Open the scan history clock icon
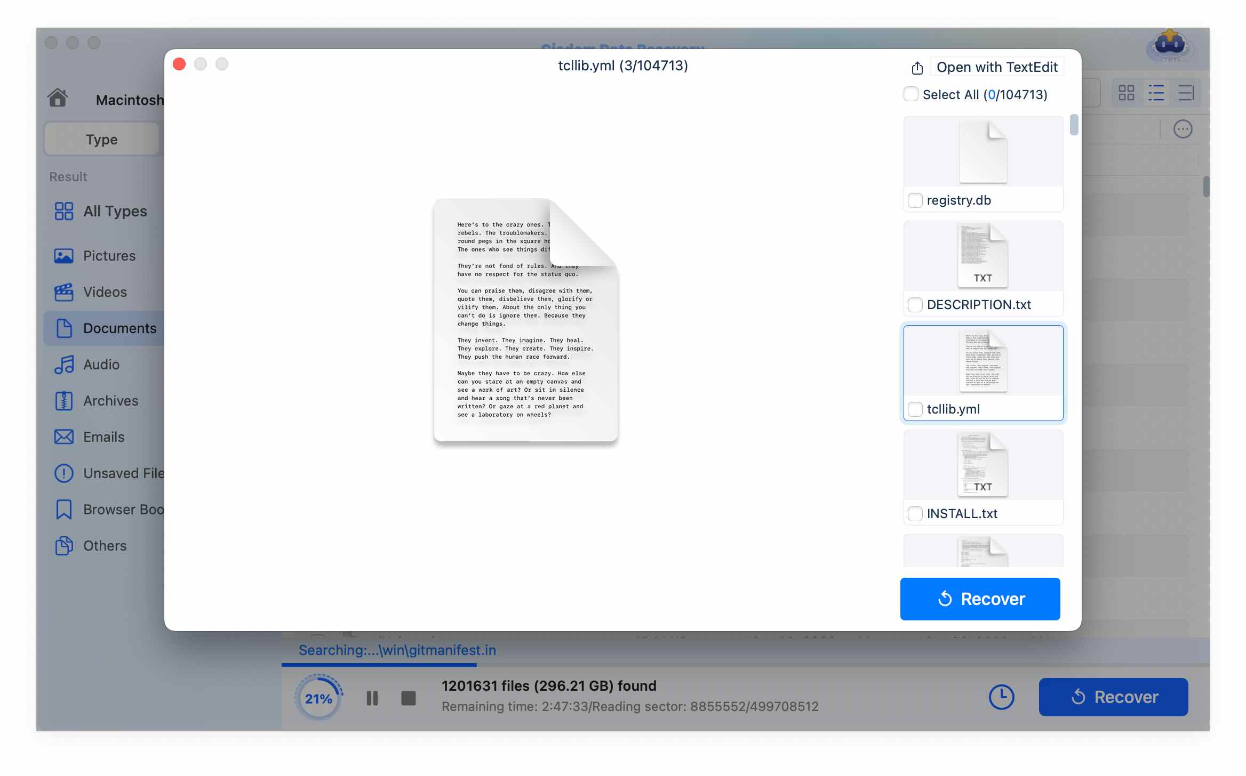1246x776 pixels. point(1001,697)
